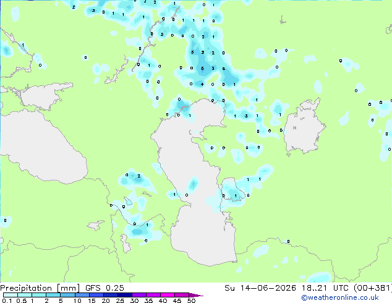Click the "Precipitation [mm]" title text
Image resolution: width=392 pixels, height=303 pixels.
pyautogui.click(x=40, y=288)
